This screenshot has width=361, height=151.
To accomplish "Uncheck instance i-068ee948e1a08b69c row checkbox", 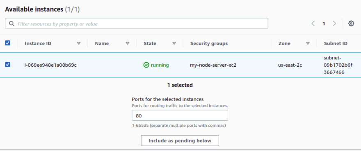I will coord(8,65).
